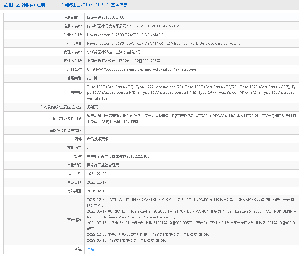Click the 代理人住所 Shanghai address value
Viewport: 299px width, 254px height.
pyautogui.click(x=123, y=61)
